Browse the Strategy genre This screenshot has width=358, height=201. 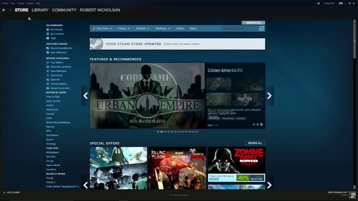[51, 144]
